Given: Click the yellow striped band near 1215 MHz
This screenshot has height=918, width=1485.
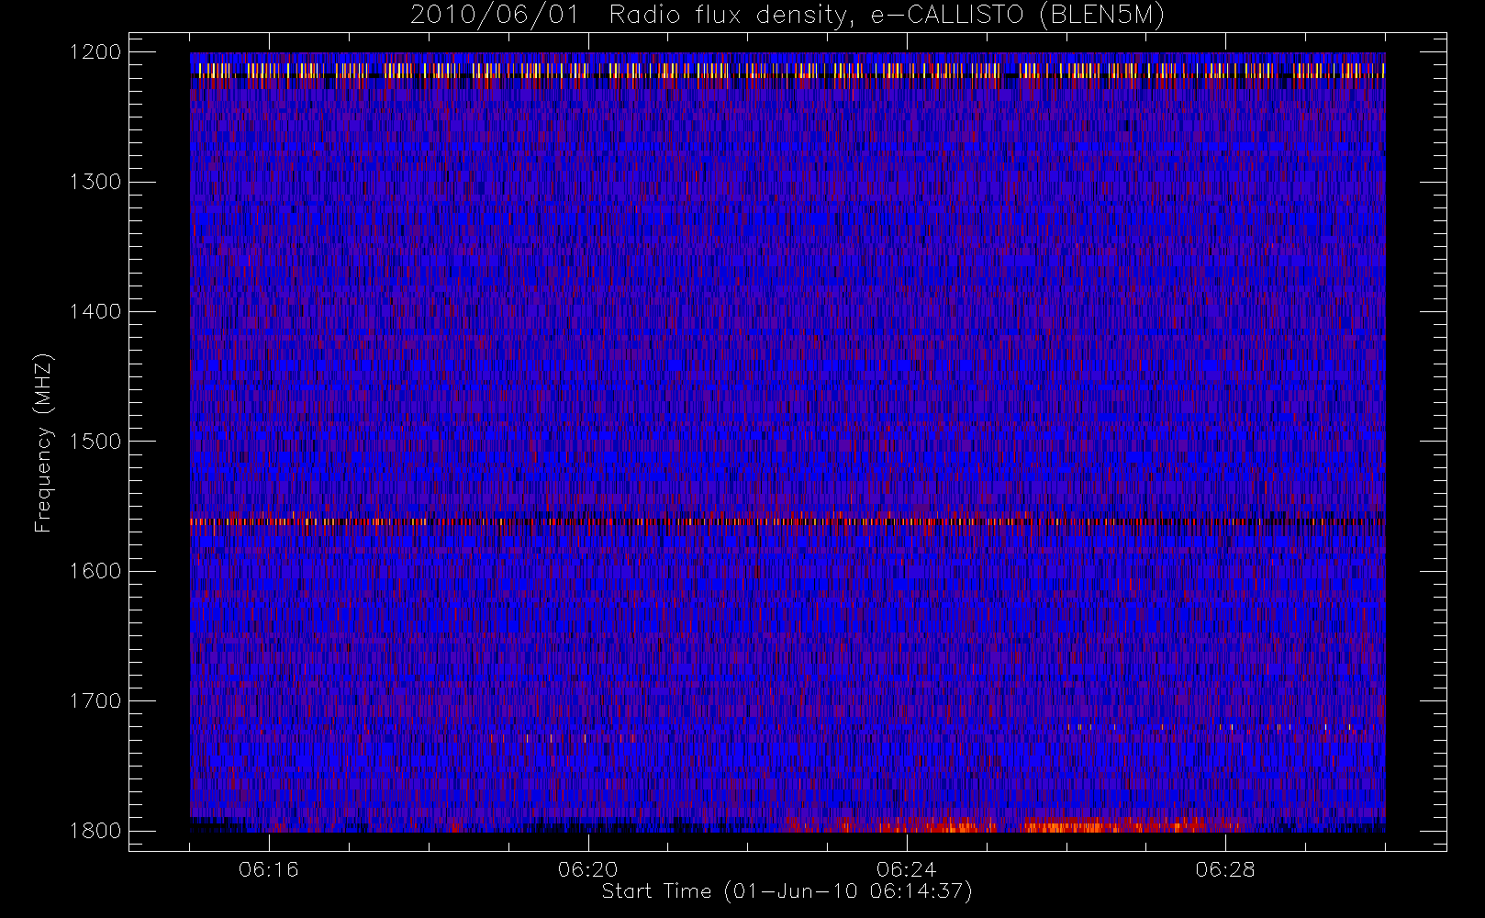Looking at the screenshot, I should (x=787, y=70).
